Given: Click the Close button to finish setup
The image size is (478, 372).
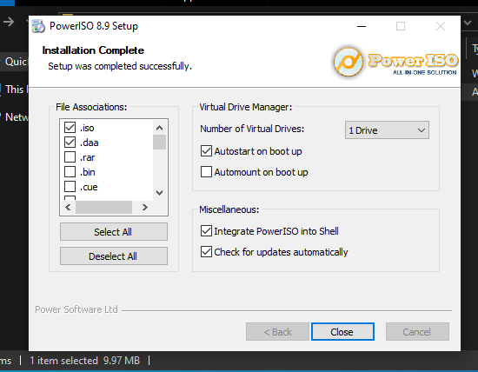Looking at the screenshot, I should click(x=342, y=332).
